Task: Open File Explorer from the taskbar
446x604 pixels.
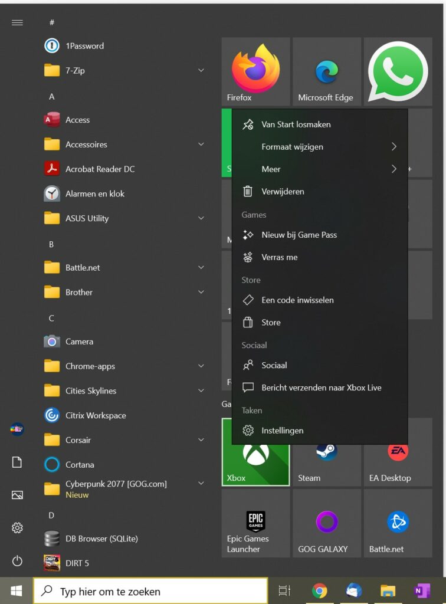Action: (x=388, y=590)
